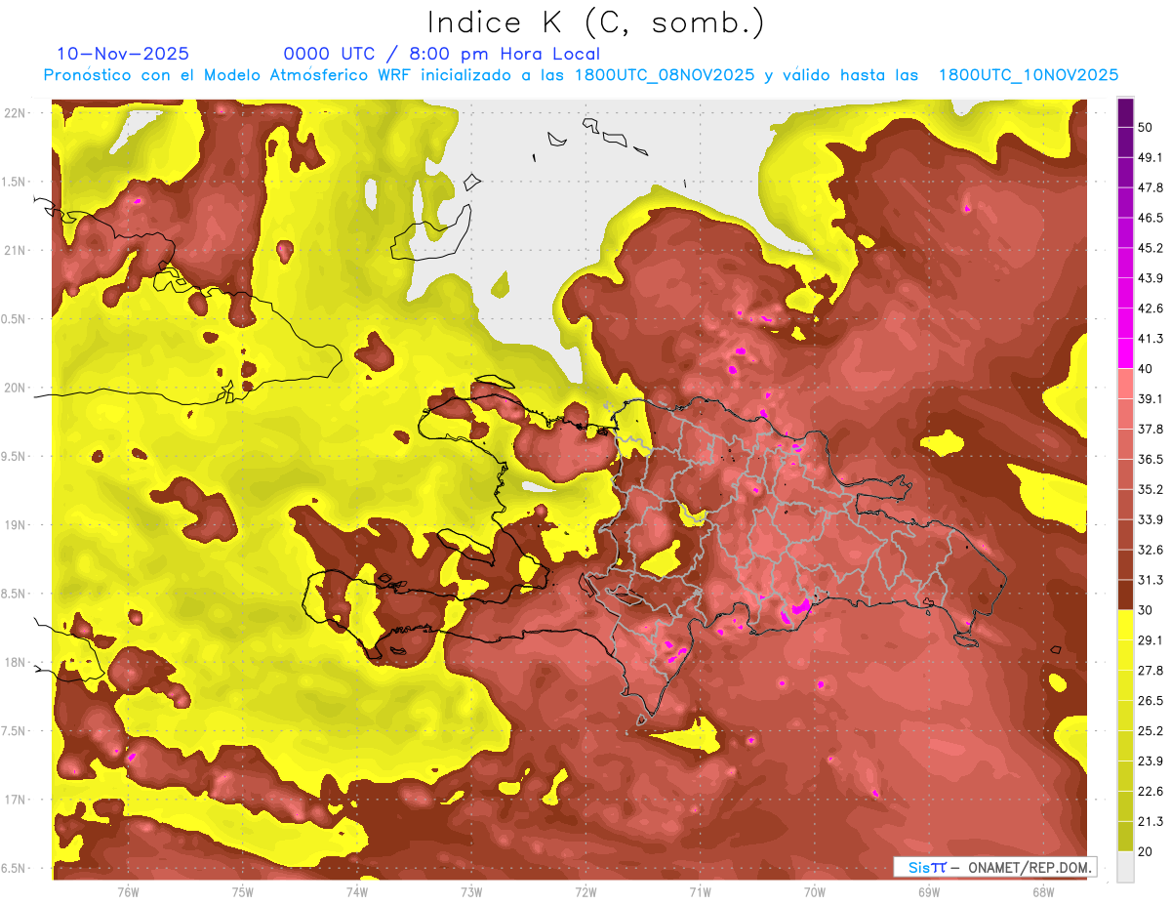
Task: Click the '31.3' colorbar value
Action: click(x=1151, y=580)
